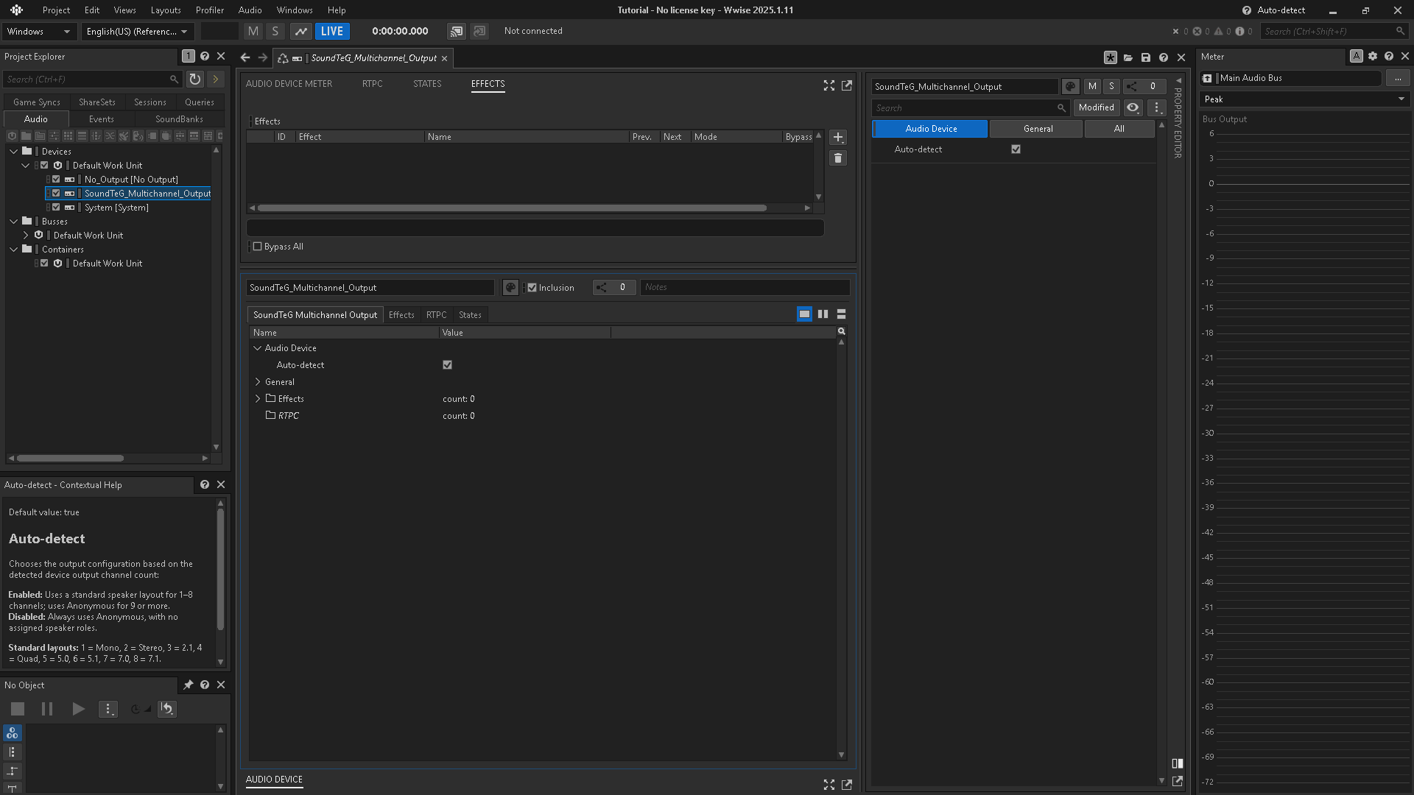Pin the transport control panel
1414x795 pixels.
[189, 685]
